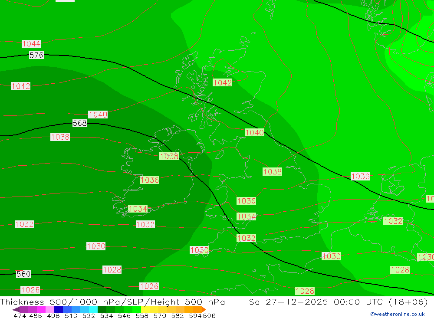This screenshot has height=318, width=434.
Task: Click the 1032 label over the Netherlands
Action: (393, 221)
